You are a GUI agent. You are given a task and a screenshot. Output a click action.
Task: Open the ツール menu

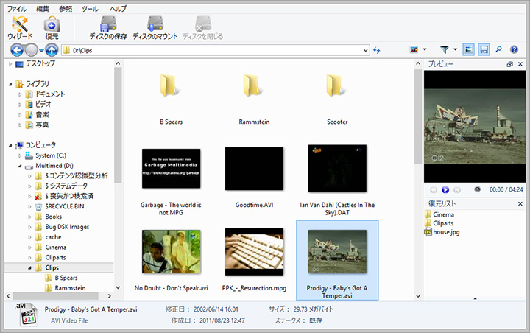coord(90,9)
